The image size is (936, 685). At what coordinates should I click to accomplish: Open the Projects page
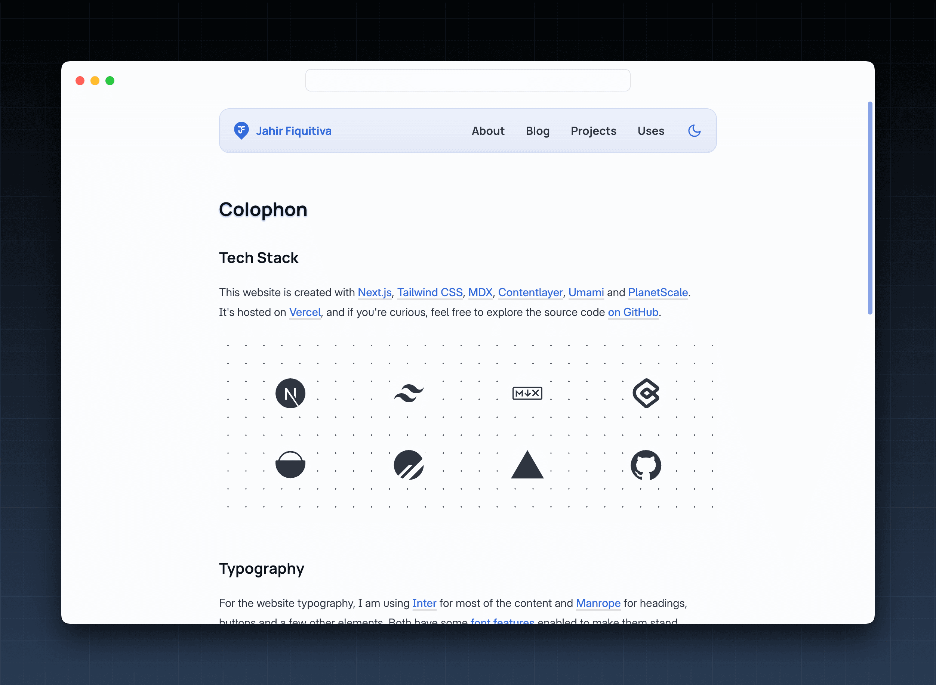click(x=593, y=131)
